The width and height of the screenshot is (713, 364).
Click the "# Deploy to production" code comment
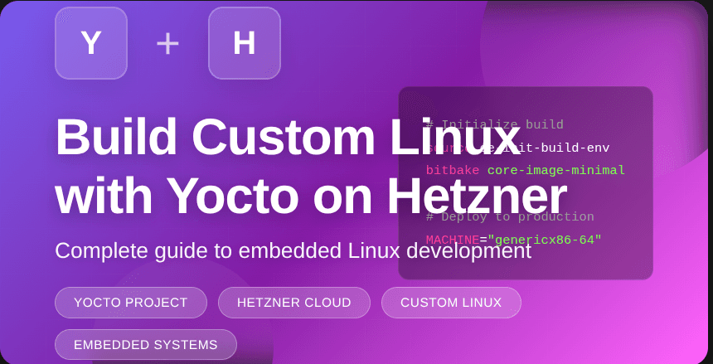tap(510, 216)
